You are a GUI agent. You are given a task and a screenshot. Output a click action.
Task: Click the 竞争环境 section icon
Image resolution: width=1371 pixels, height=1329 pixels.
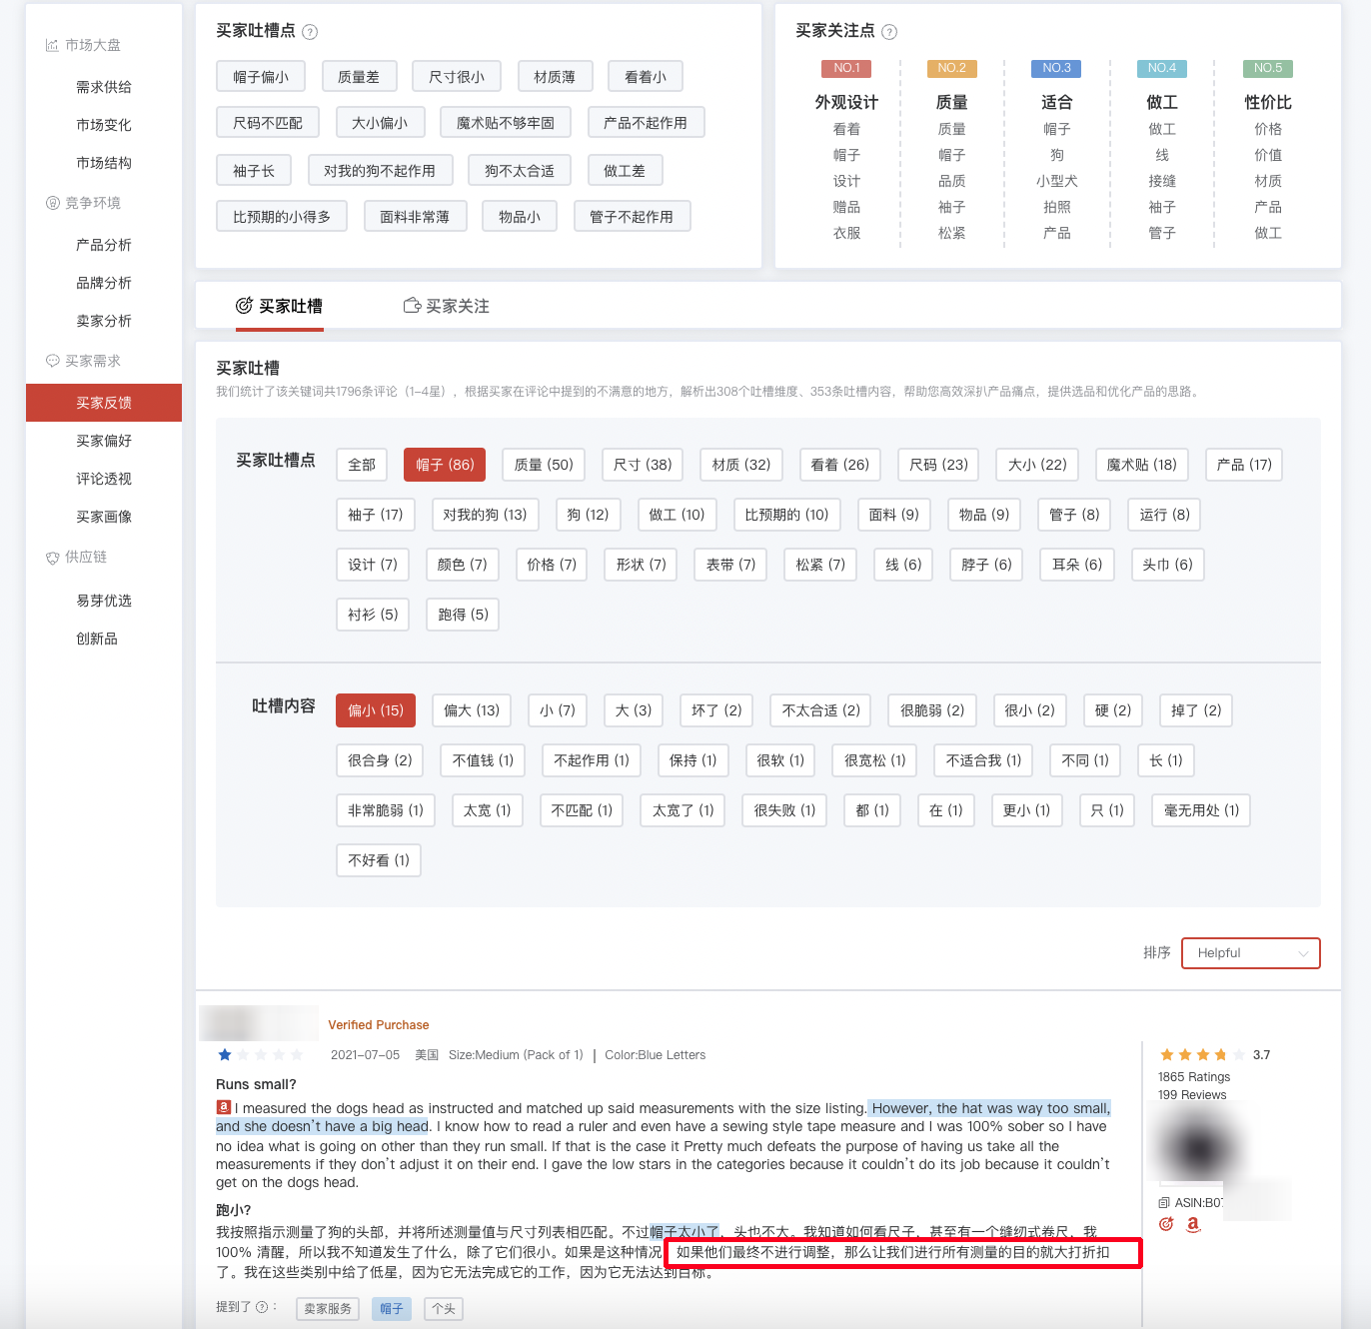53,203
